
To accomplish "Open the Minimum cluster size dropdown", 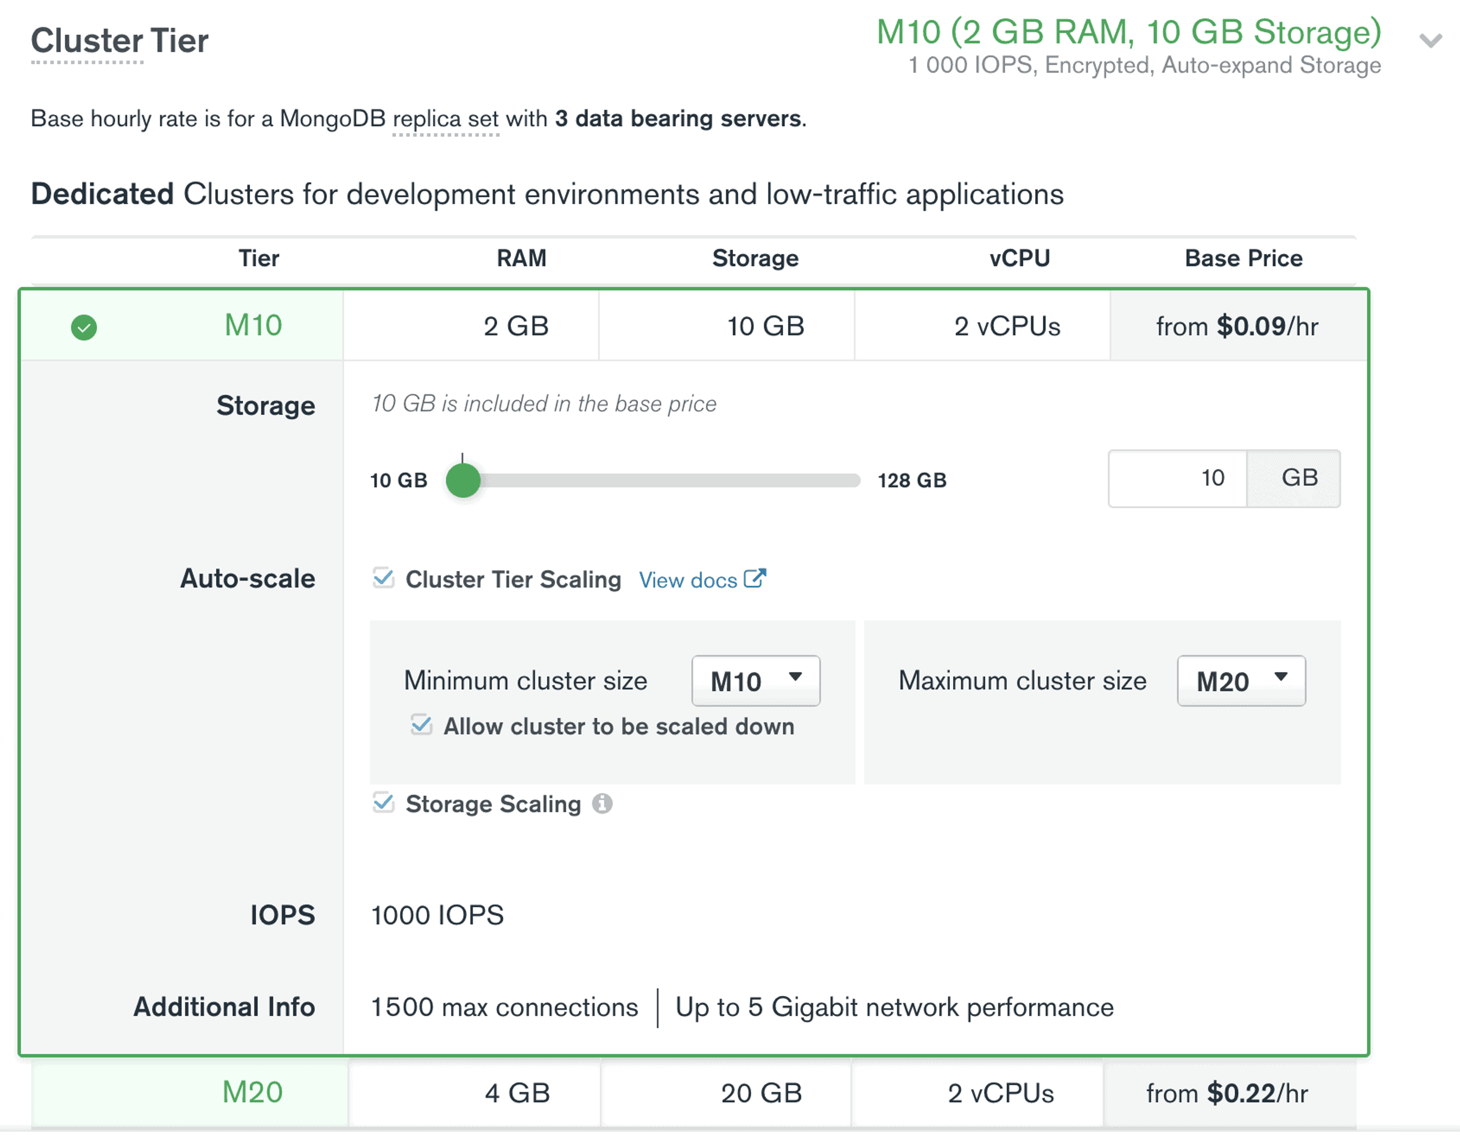I will 756,681.
